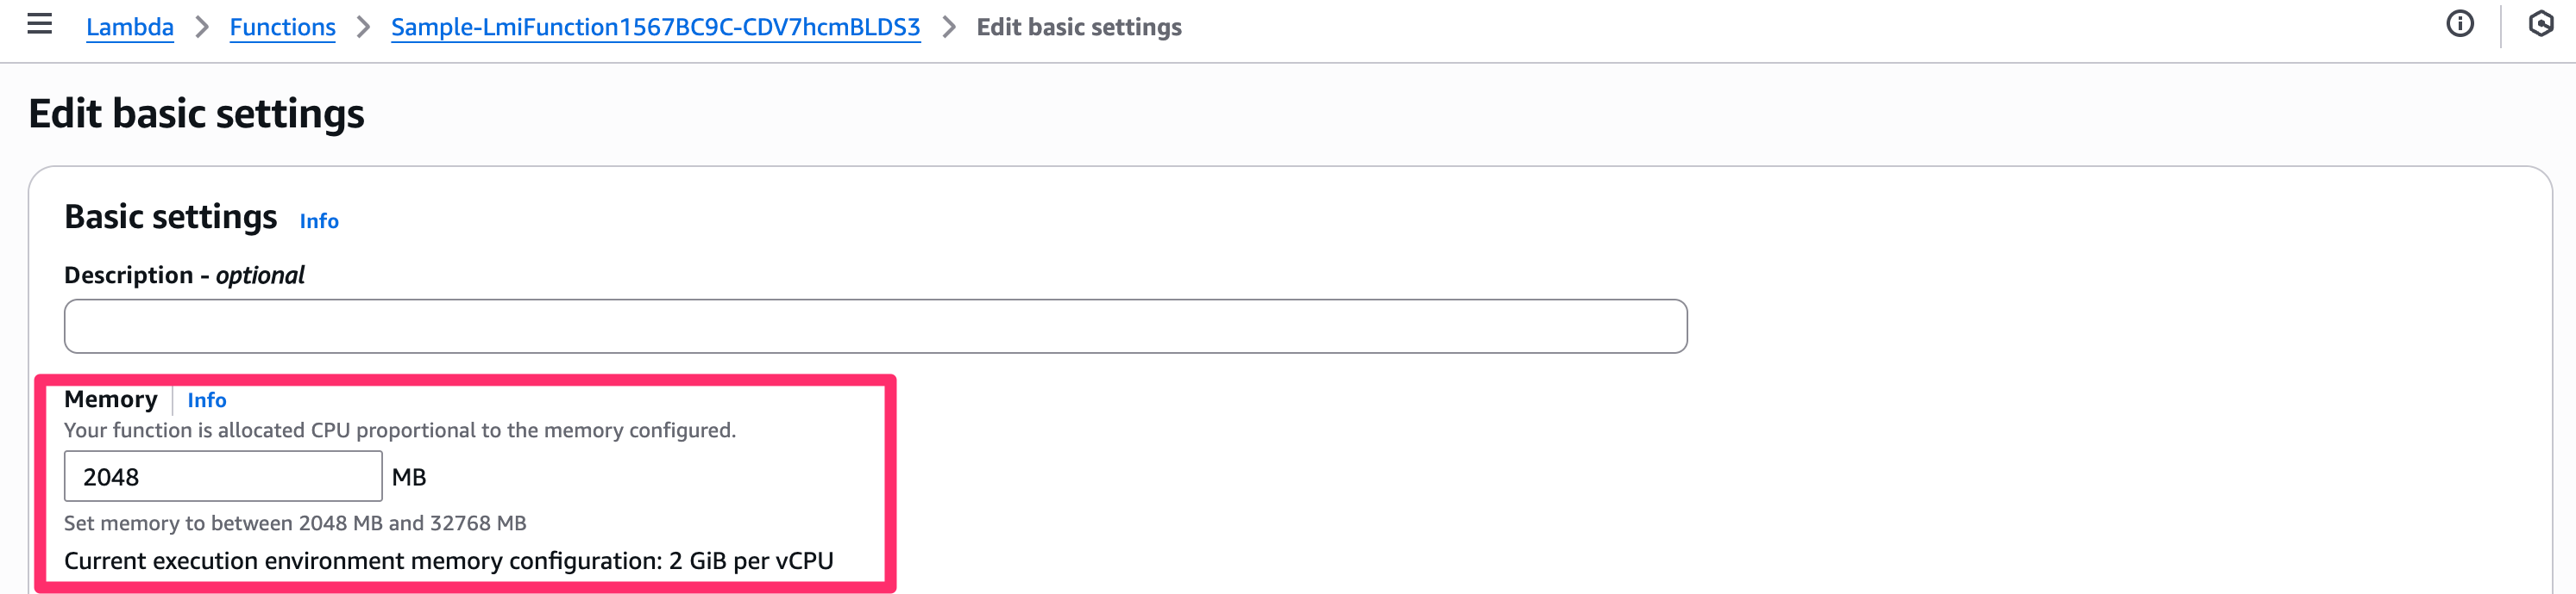The width and height of the screenshot is (2576, 594).
Task: Open Info link next to Memory
Action: (207, 400)
